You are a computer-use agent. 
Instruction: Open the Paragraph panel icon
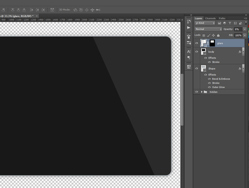point(189,58)
